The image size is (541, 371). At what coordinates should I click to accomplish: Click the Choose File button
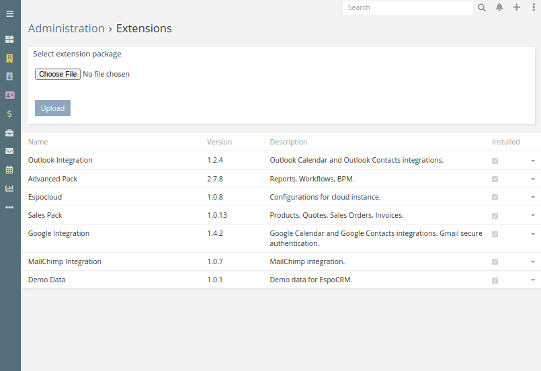[x=58, y=74]
